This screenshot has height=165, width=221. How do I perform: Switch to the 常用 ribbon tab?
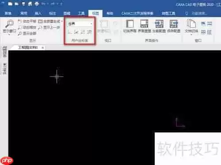tap(23, 13)
